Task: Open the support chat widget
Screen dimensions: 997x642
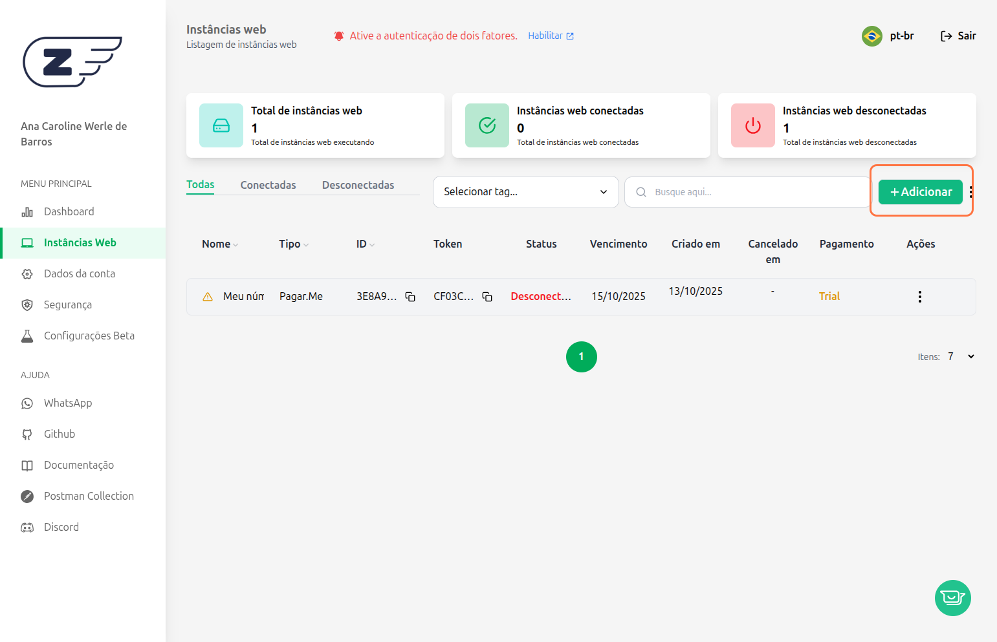Action: (x=952, y=598)
